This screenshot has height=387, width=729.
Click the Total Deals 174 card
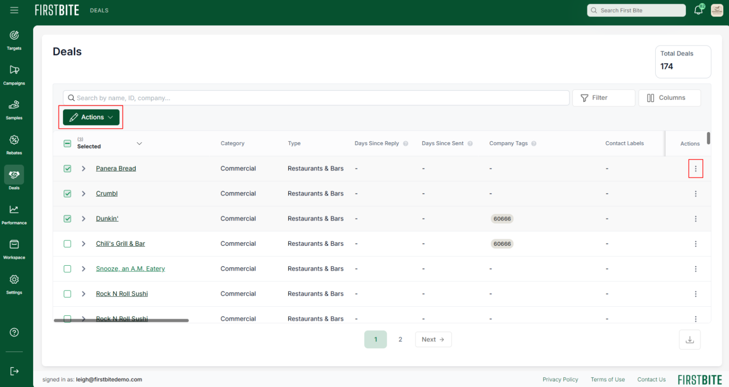[683, 62]
